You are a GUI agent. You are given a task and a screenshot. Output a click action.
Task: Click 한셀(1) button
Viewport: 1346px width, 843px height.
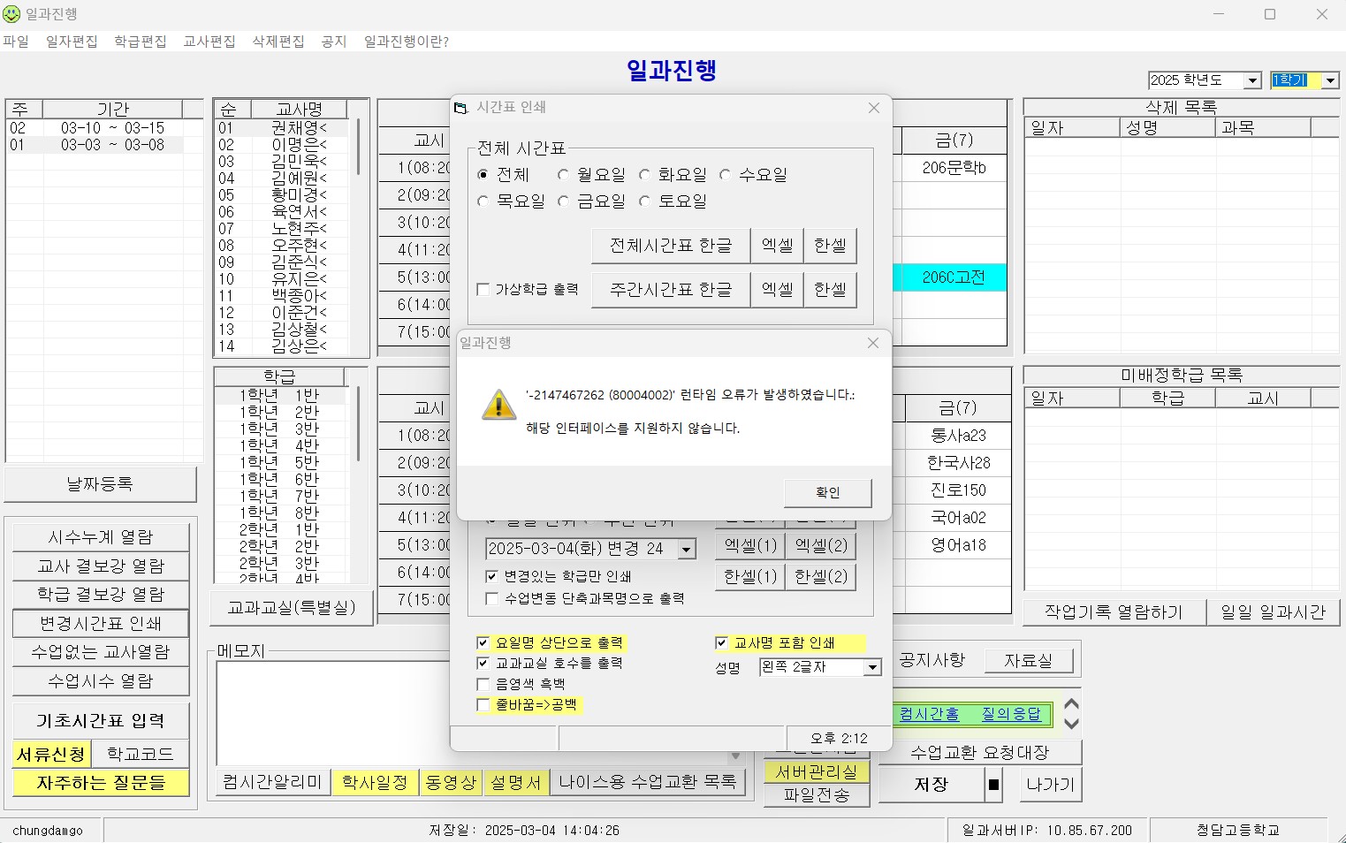[750, 577]
